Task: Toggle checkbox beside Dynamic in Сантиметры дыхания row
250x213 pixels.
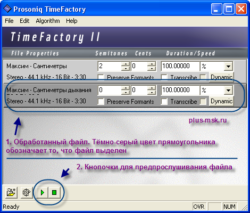Action: point(203,102)
